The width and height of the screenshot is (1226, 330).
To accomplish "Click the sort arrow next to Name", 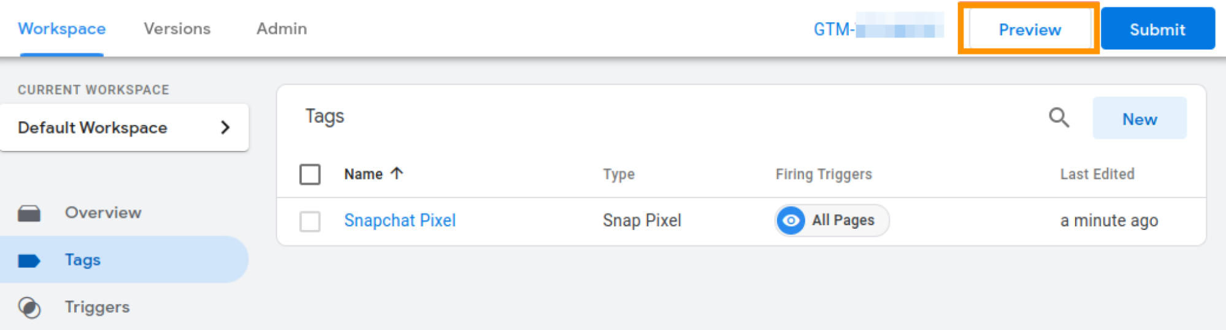I will click(397, 174).
